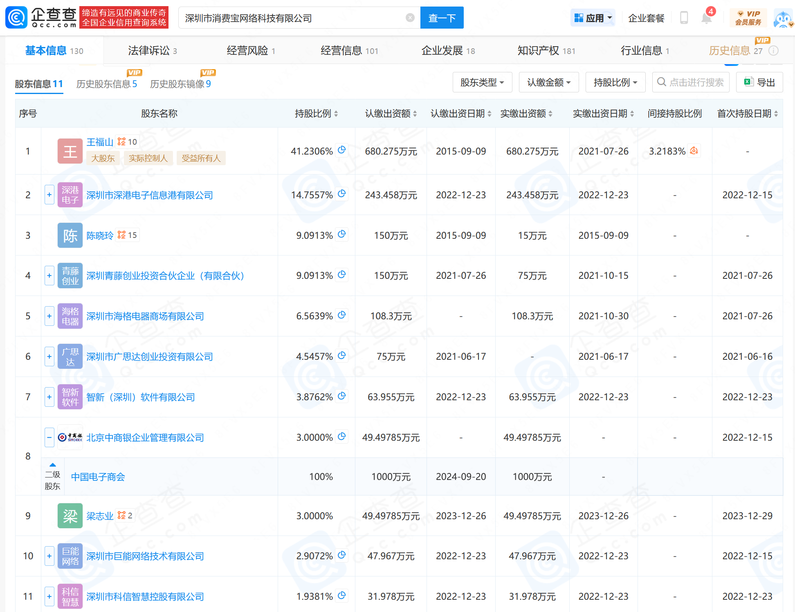Open 股东类型 filter dropdown

pos(482,83)
